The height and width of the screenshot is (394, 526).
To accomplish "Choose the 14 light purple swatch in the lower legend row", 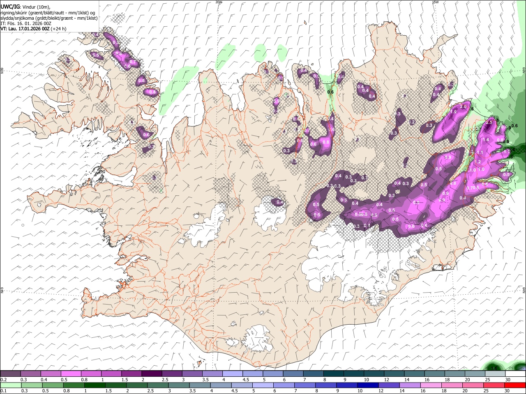I will pos(409,385).
